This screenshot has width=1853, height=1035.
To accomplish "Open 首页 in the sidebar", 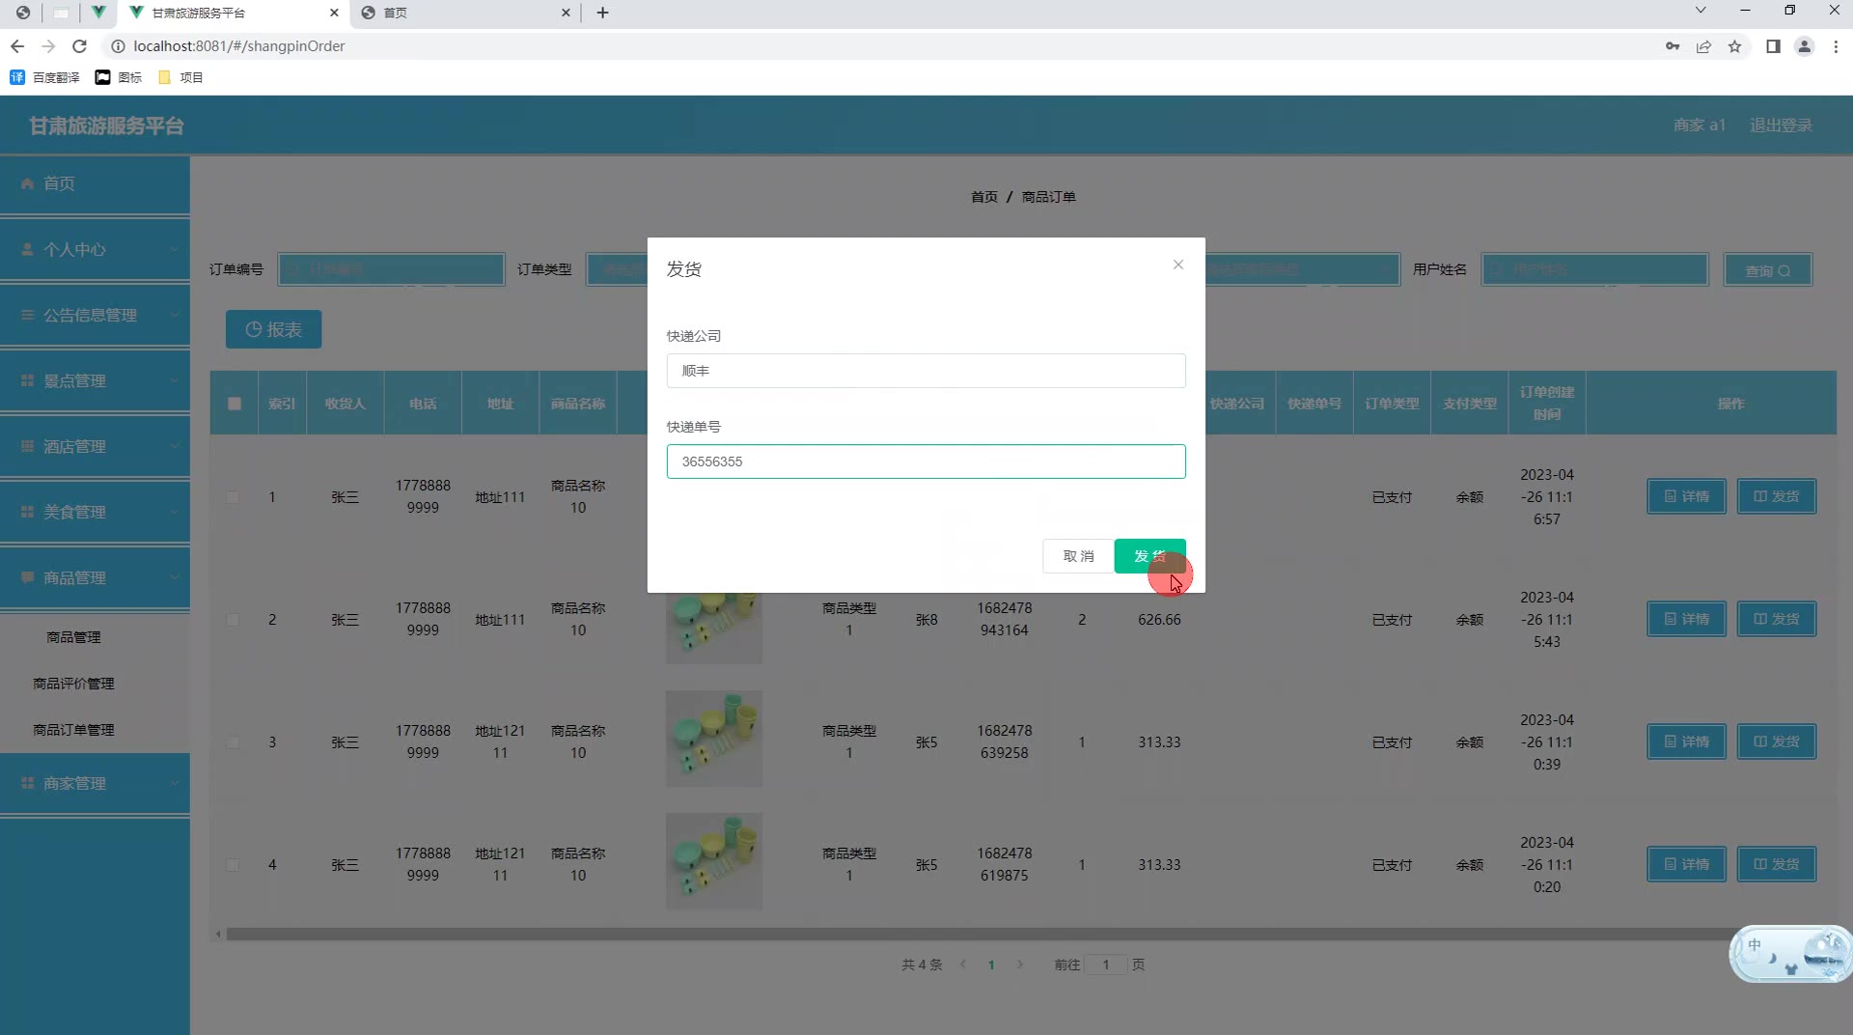I will pyautogui.click(x=95, y=183).
